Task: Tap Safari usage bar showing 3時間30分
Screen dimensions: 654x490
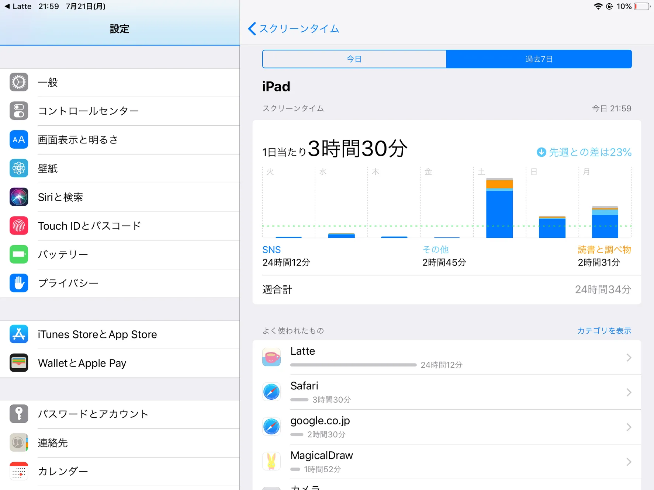Action: tap(299, 400)
